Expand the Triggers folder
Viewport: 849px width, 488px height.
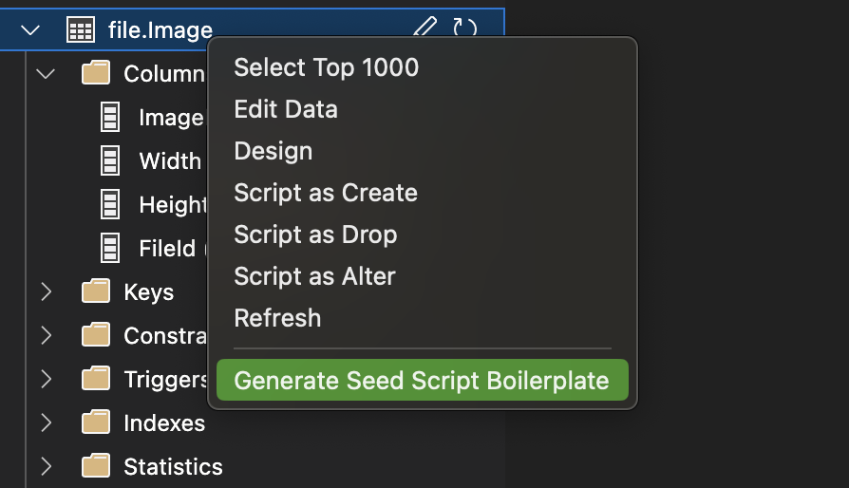coord(46,379)
